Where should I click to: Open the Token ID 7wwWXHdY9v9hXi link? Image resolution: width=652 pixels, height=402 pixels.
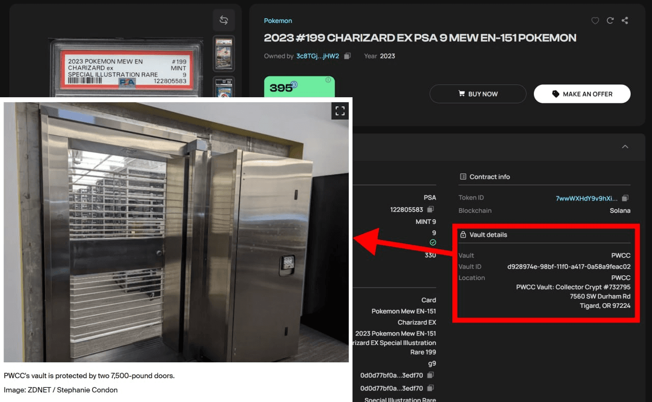pos(586,198)
